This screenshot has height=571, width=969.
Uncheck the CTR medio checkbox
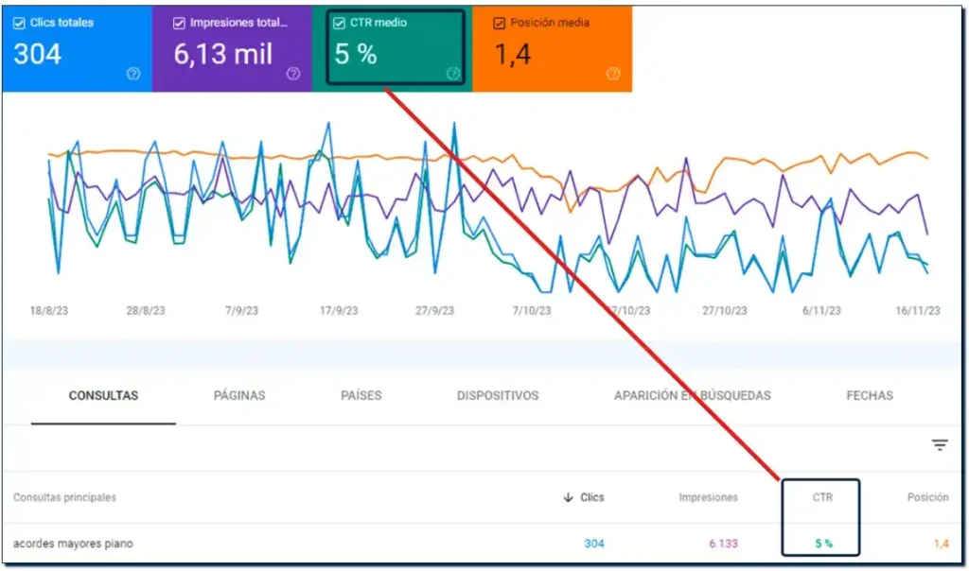pos(340,23)
